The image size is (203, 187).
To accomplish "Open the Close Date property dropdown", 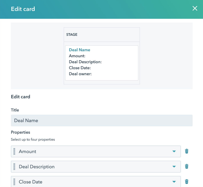I will tap(96, 182).
